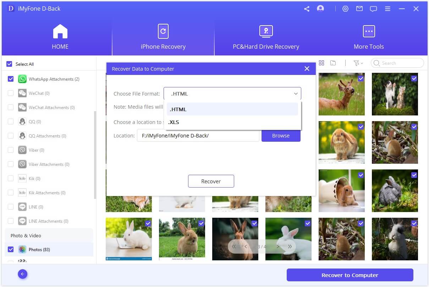Open the settings target icon
Image resolution: width=429 pixels, height=287 pixels.
pos(345,9)
